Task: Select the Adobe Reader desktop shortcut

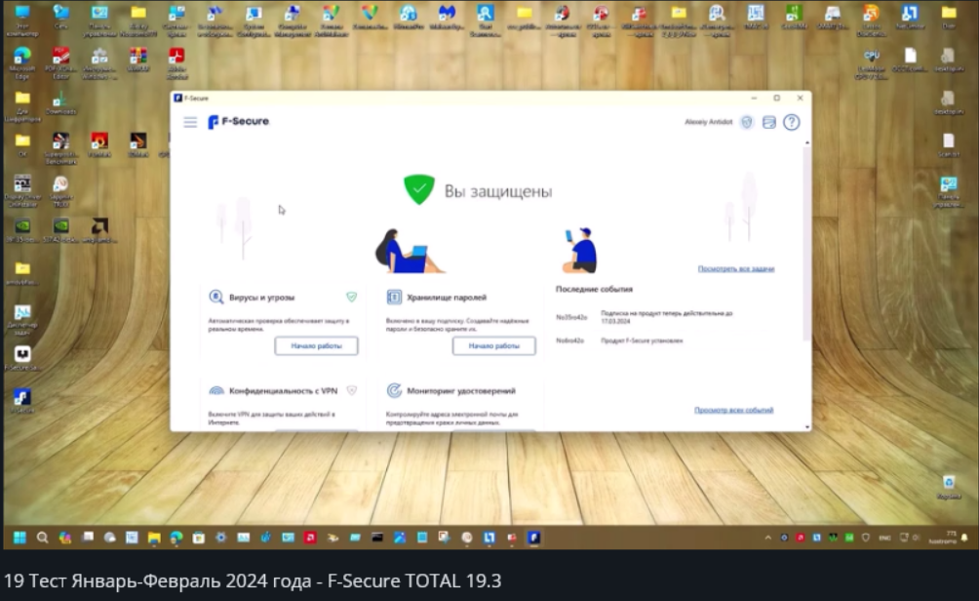Action: 176,63
